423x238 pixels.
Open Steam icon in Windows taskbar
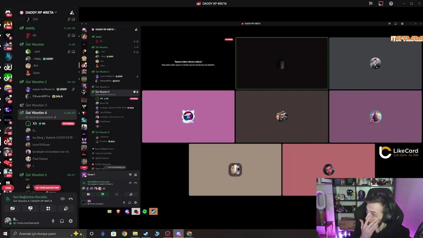(146, 234)
